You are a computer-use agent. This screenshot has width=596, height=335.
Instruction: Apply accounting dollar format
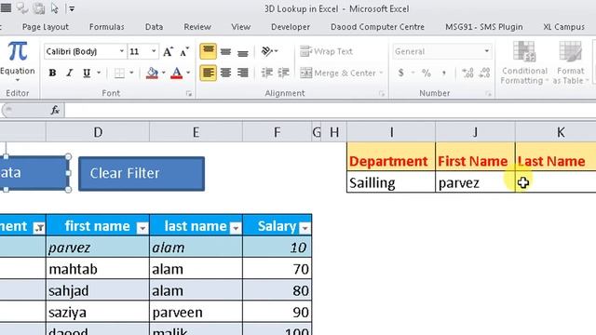click(400, 73)
